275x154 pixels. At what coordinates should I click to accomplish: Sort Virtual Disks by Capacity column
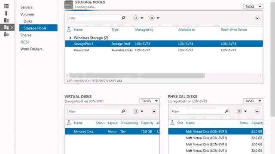pyautogui.click(x=147, y=123)
